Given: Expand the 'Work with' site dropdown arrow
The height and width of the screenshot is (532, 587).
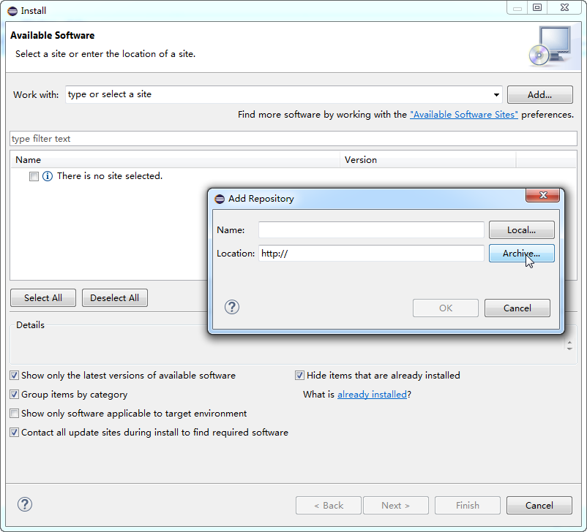Looking at the screenshot, I should [496, 95].
